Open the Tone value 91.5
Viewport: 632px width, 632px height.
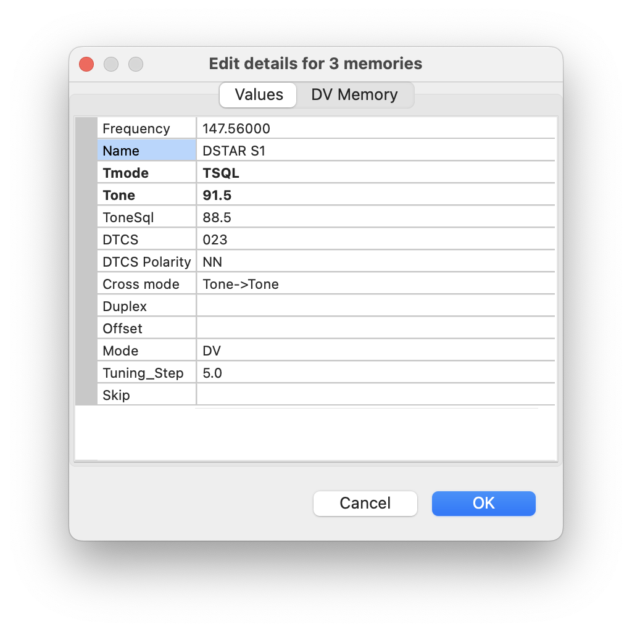376,194
